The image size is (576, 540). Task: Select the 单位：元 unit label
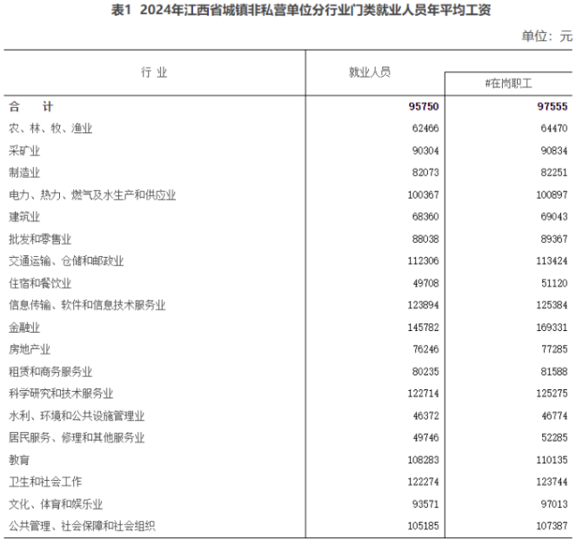pos(547,36)
